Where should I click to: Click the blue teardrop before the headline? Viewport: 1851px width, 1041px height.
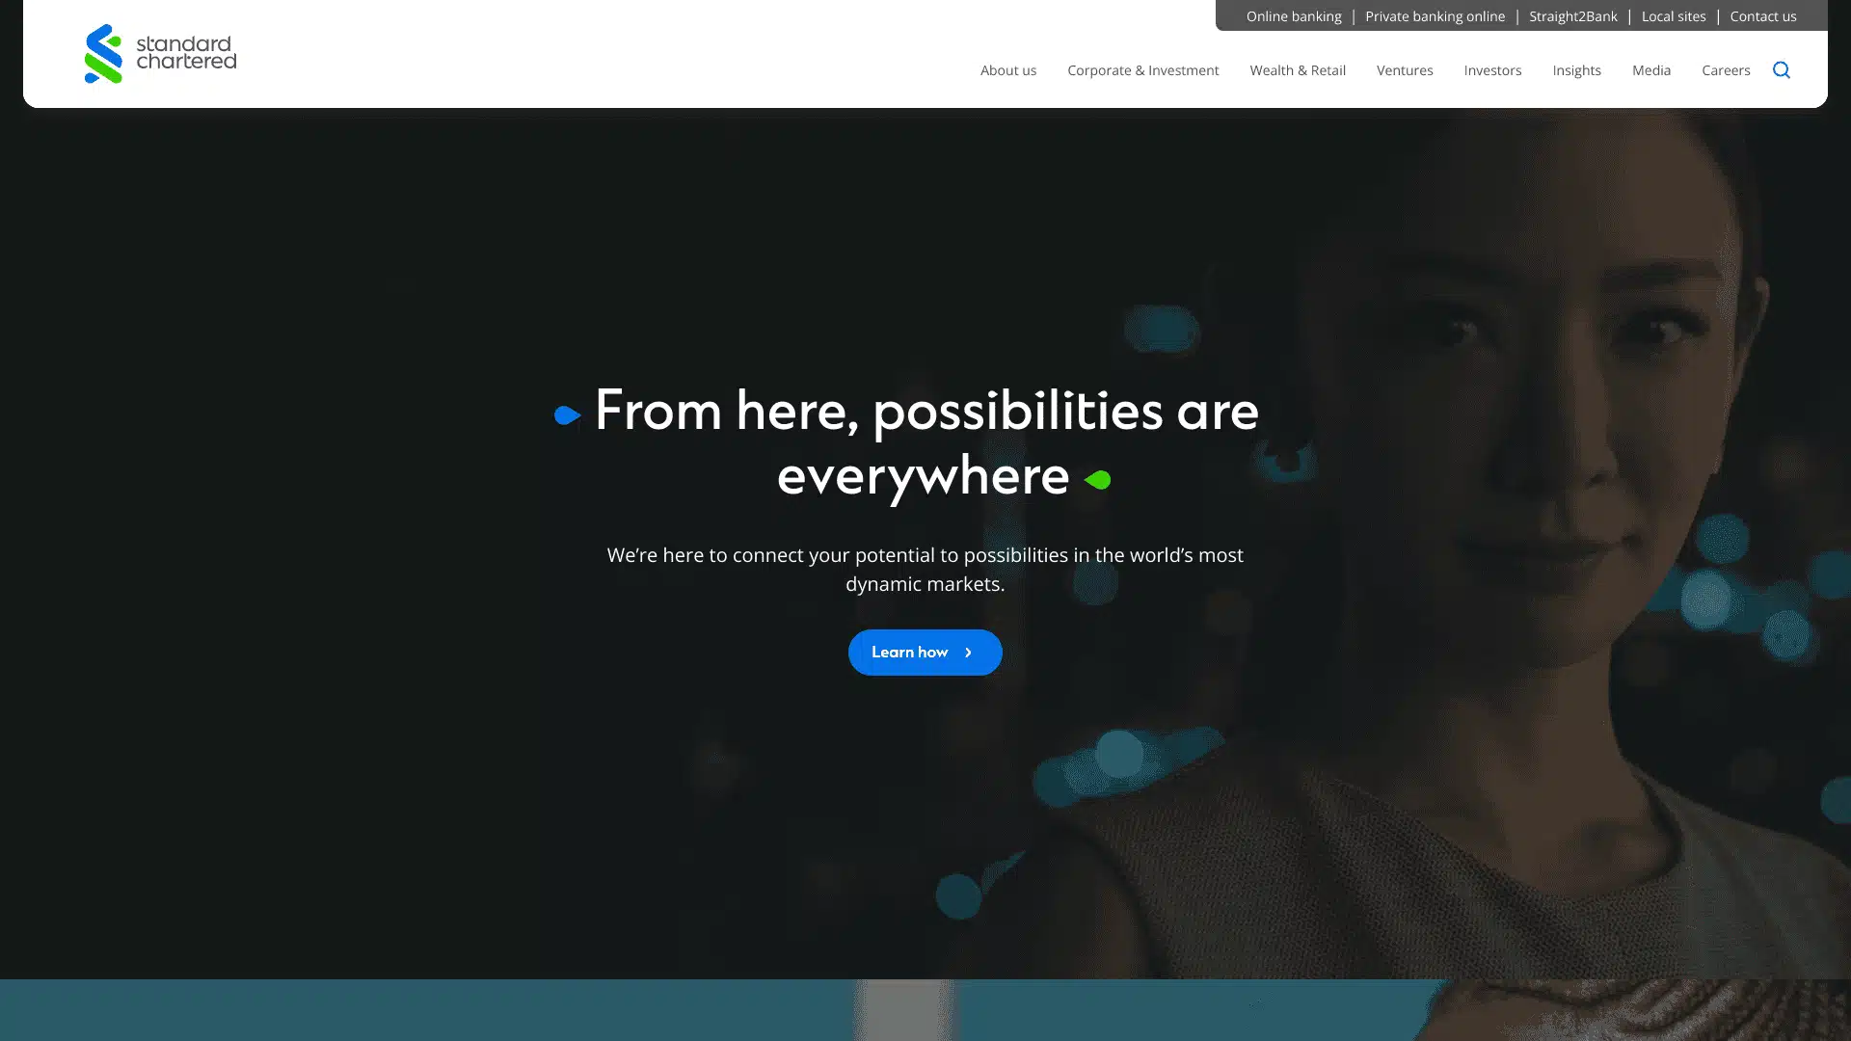click(x=568, y=415)
